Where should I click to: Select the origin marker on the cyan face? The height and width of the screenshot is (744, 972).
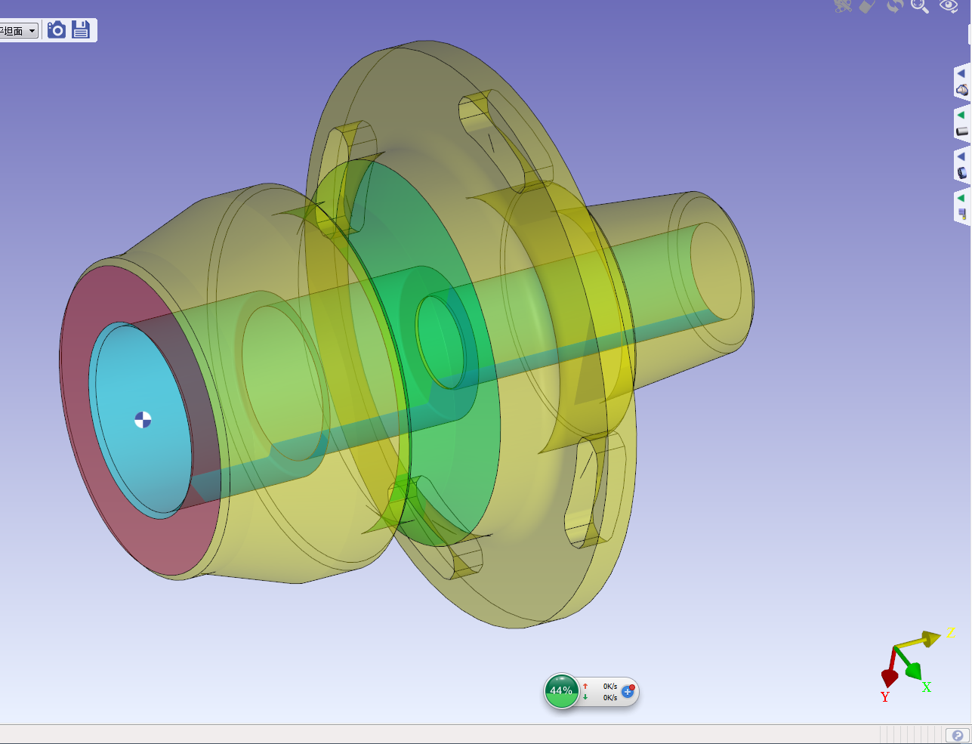(143, 420)
